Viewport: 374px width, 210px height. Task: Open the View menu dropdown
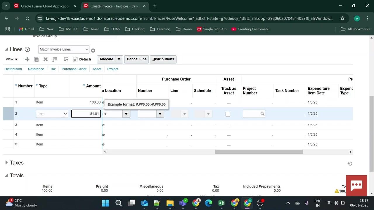click(x=12, y=59)
